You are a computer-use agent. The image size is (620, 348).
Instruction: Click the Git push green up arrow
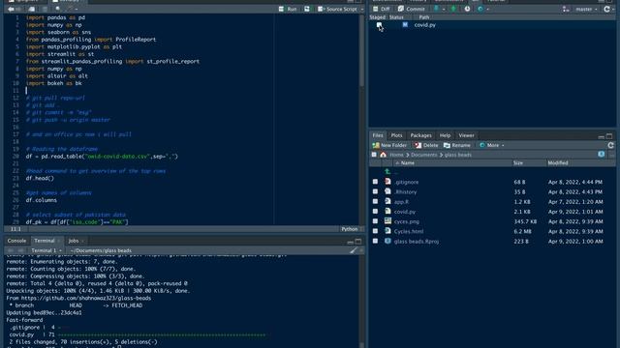[453, 9]
